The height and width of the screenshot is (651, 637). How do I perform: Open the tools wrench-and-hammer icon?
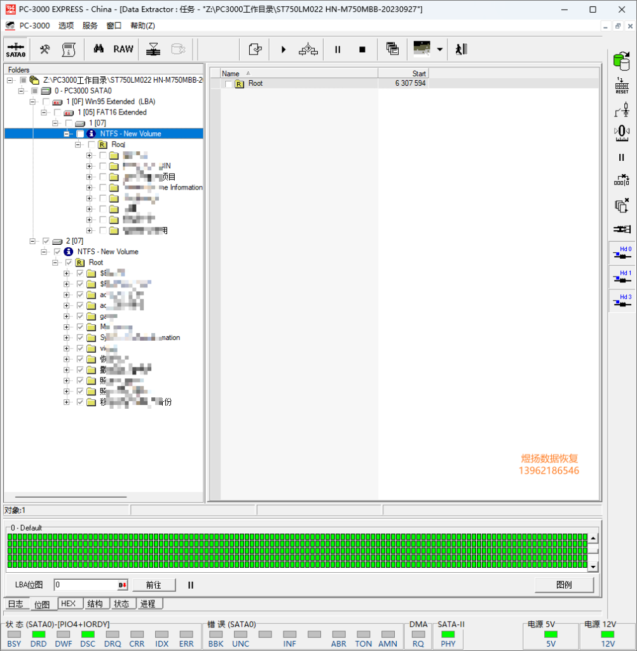(45, 50)
